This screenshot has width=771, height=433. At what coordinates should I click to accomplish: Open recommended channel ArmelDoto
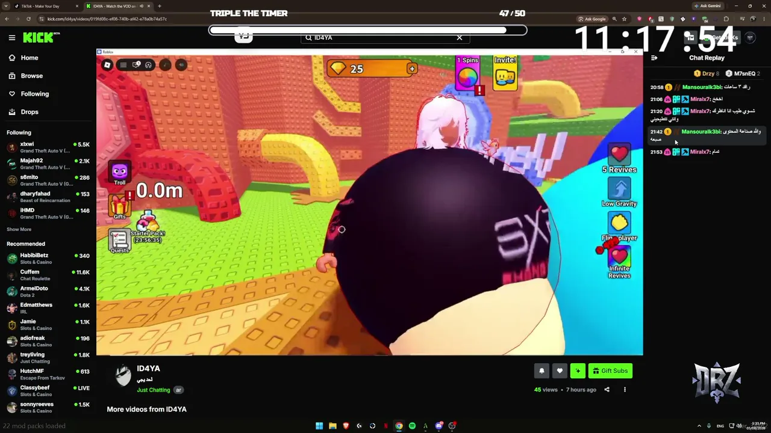48,291
